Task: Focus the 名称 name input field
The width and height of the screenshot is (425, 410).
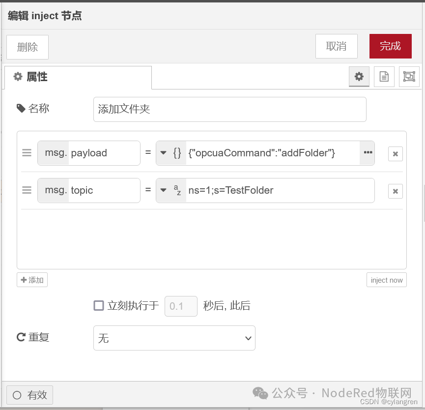Action: (x=230, y=109)
